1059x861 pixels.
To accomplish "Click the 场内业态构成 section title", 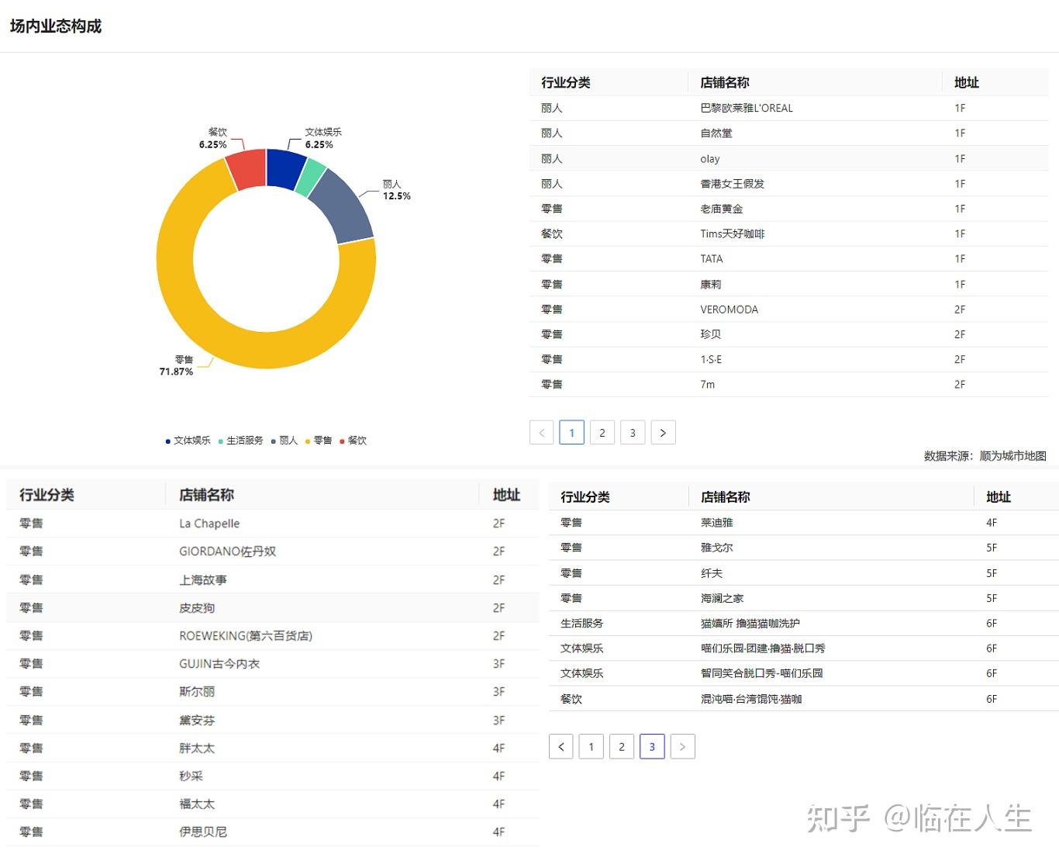I will pos(56,26).
